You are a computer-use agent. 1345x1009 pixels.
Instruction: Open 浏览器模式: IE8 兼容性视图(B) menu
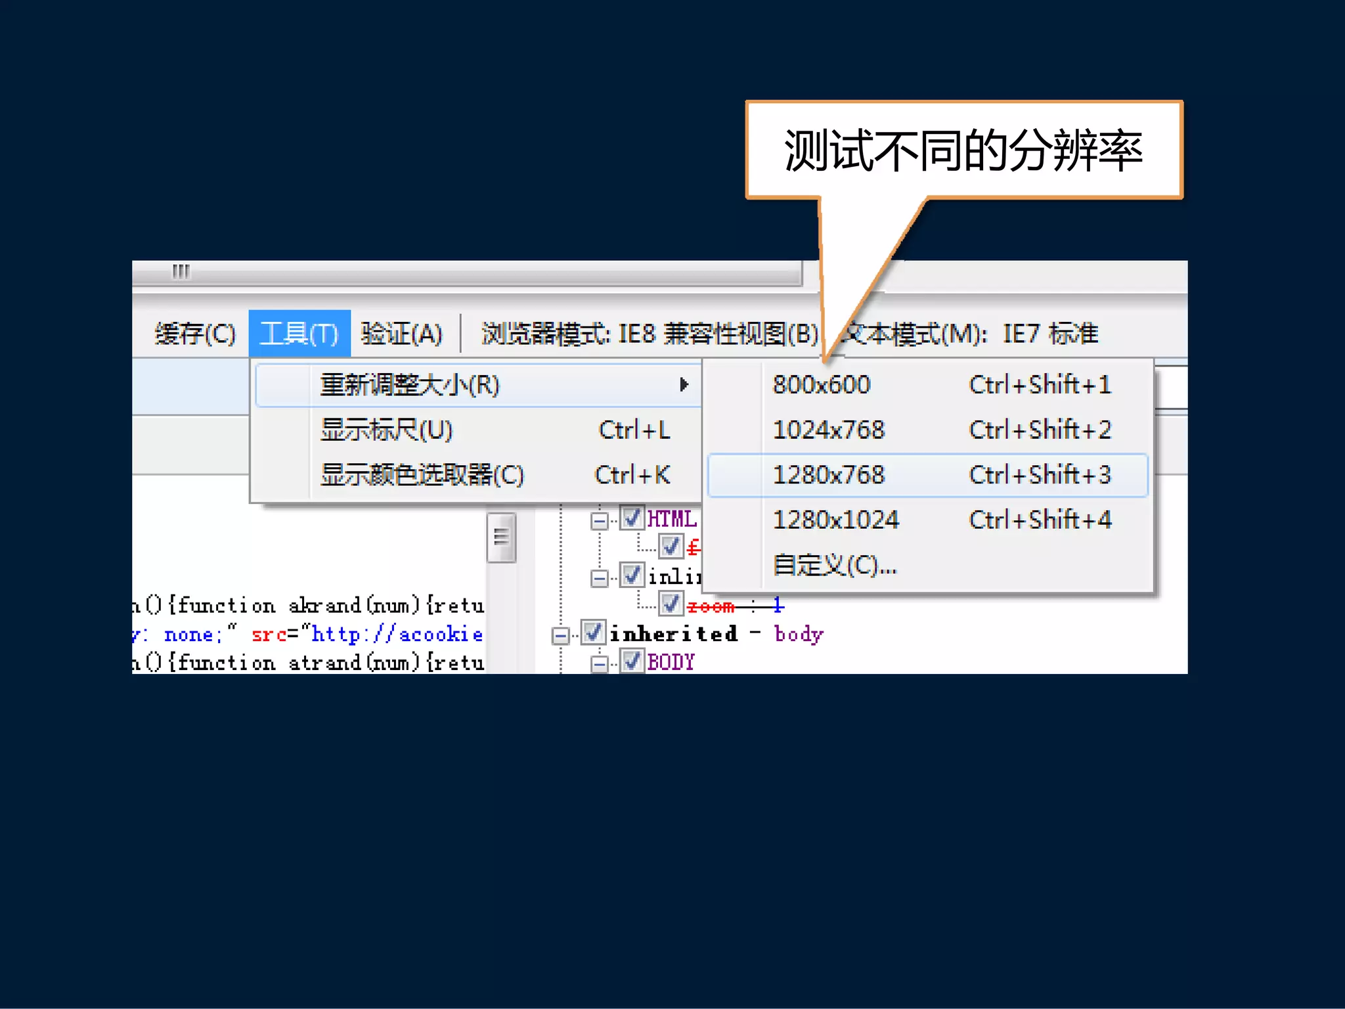pos(650,334)
